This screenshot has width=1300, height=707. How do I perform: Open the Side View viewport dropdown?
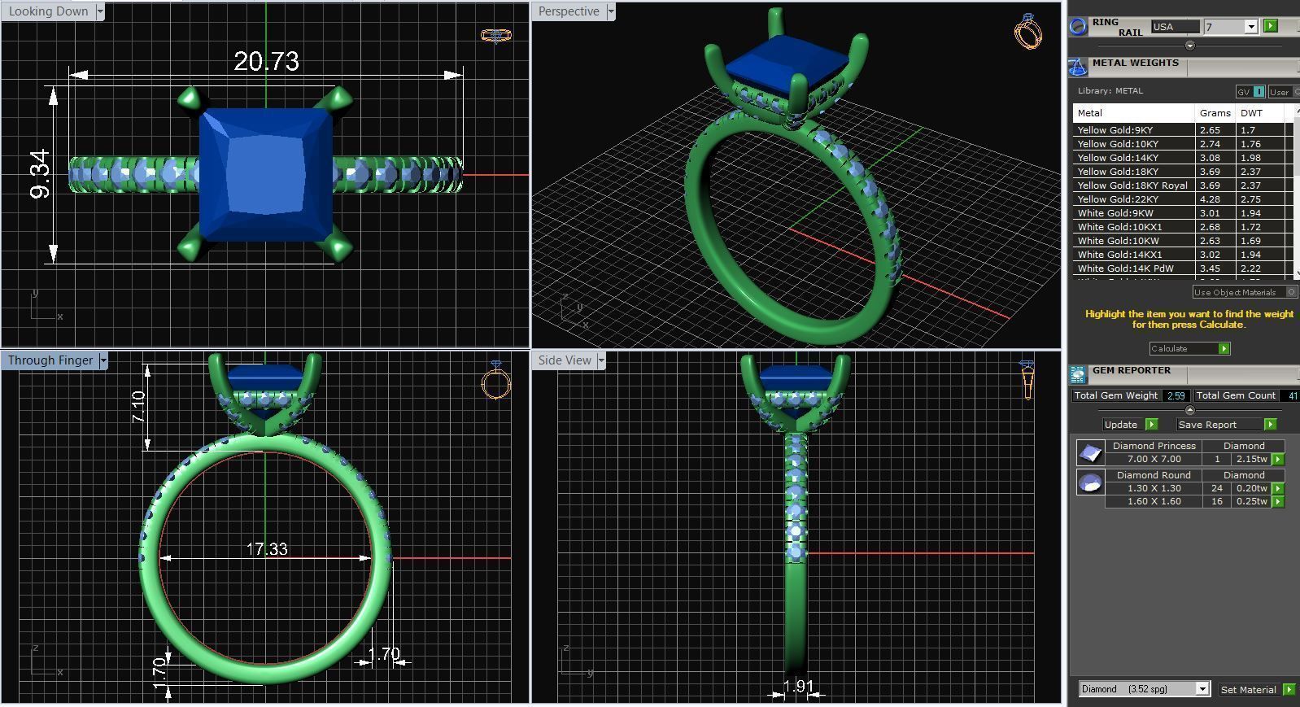(x=601, y=360)
